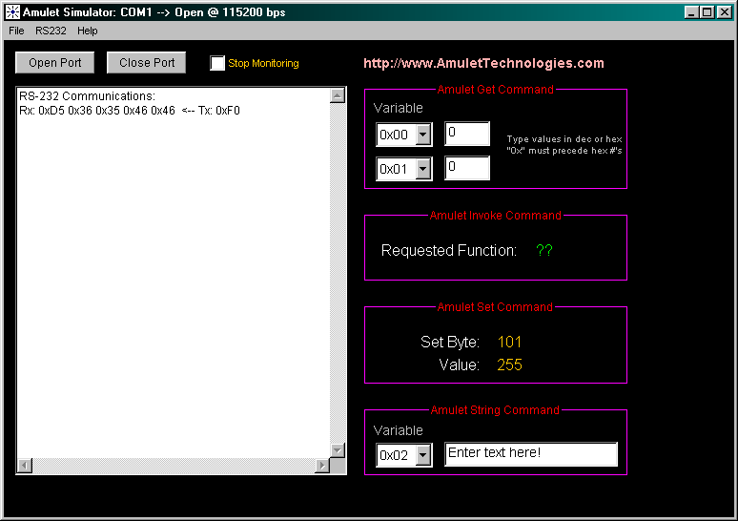Open the File menu
The width and height of the screenshot is (738, 521).
click(16, 31)
